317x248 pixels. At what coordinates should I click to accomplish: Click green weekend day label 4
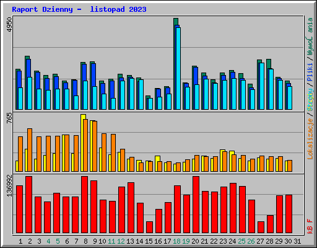48,241
